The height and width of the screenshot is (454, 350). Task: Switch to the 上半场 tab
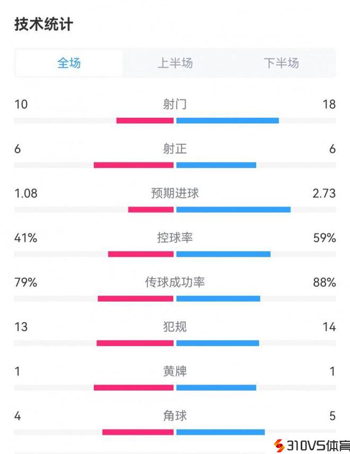coord(175,63)
